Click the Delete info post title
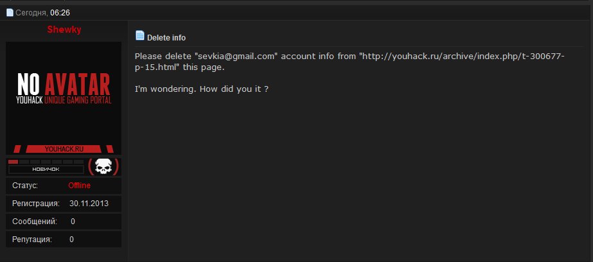 (166, 38)
